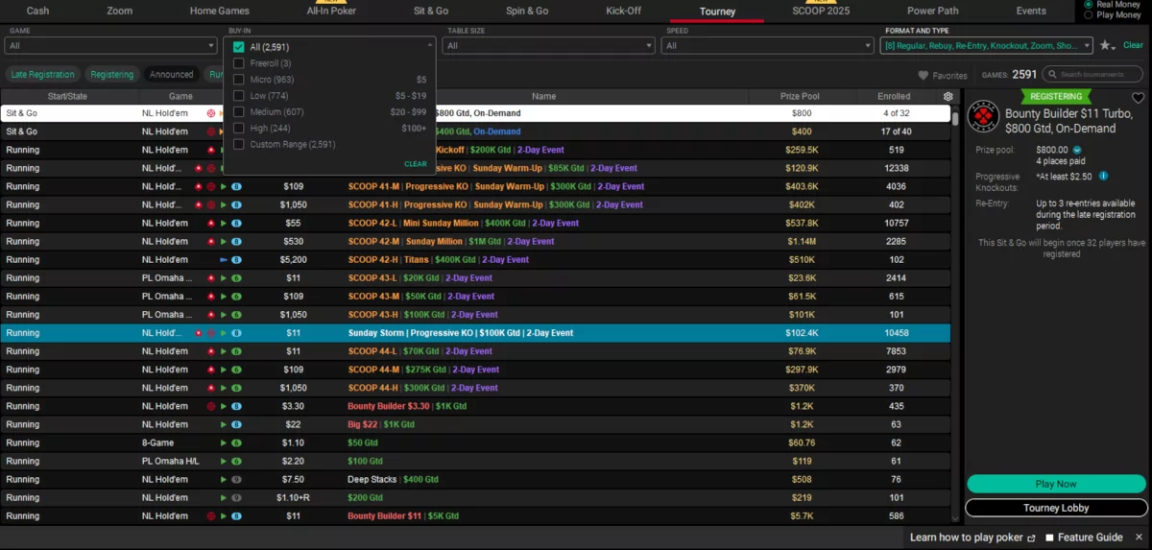Click the red spade icon in SCOOP 44-M row
Screen dimensions: 1152x550
(211, 370)
